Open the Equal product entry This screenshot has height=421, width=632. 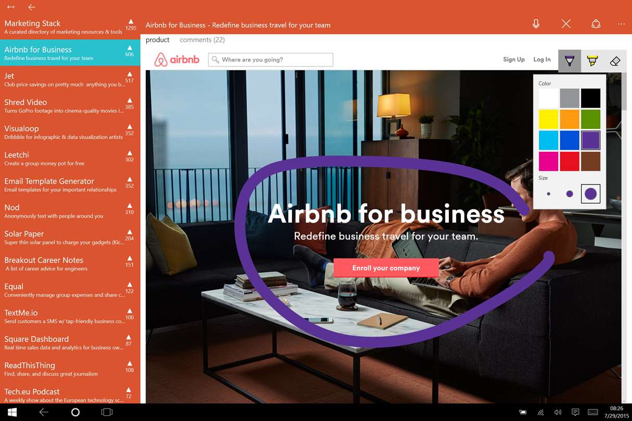tap(70, 290)
